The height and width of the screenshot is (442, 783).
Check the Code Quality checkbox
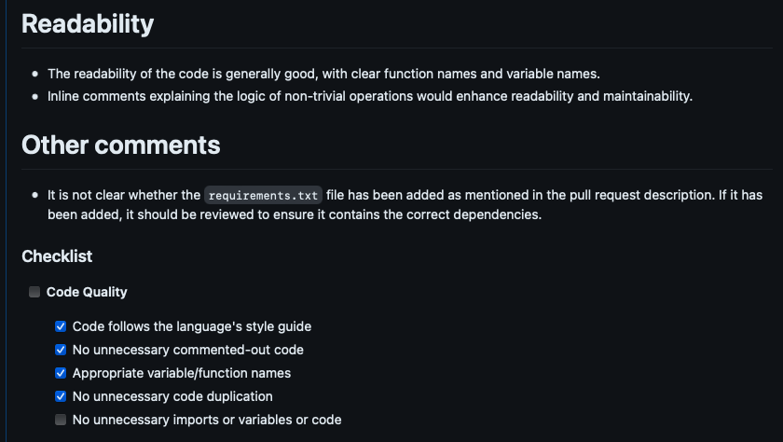34,292
